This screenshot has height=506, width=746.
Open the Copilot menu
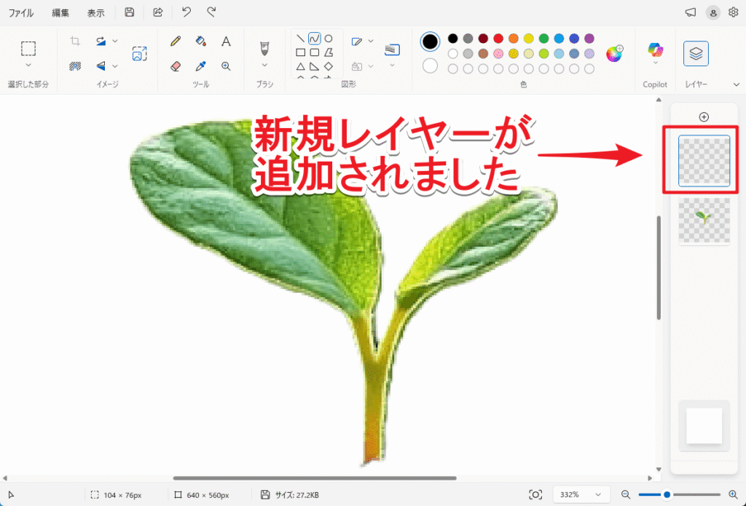(x=655, y=53)
